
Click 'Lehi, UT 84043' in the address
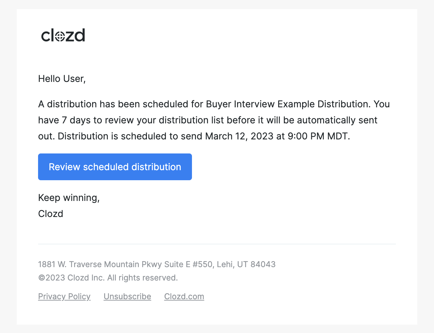coord(246,264)
